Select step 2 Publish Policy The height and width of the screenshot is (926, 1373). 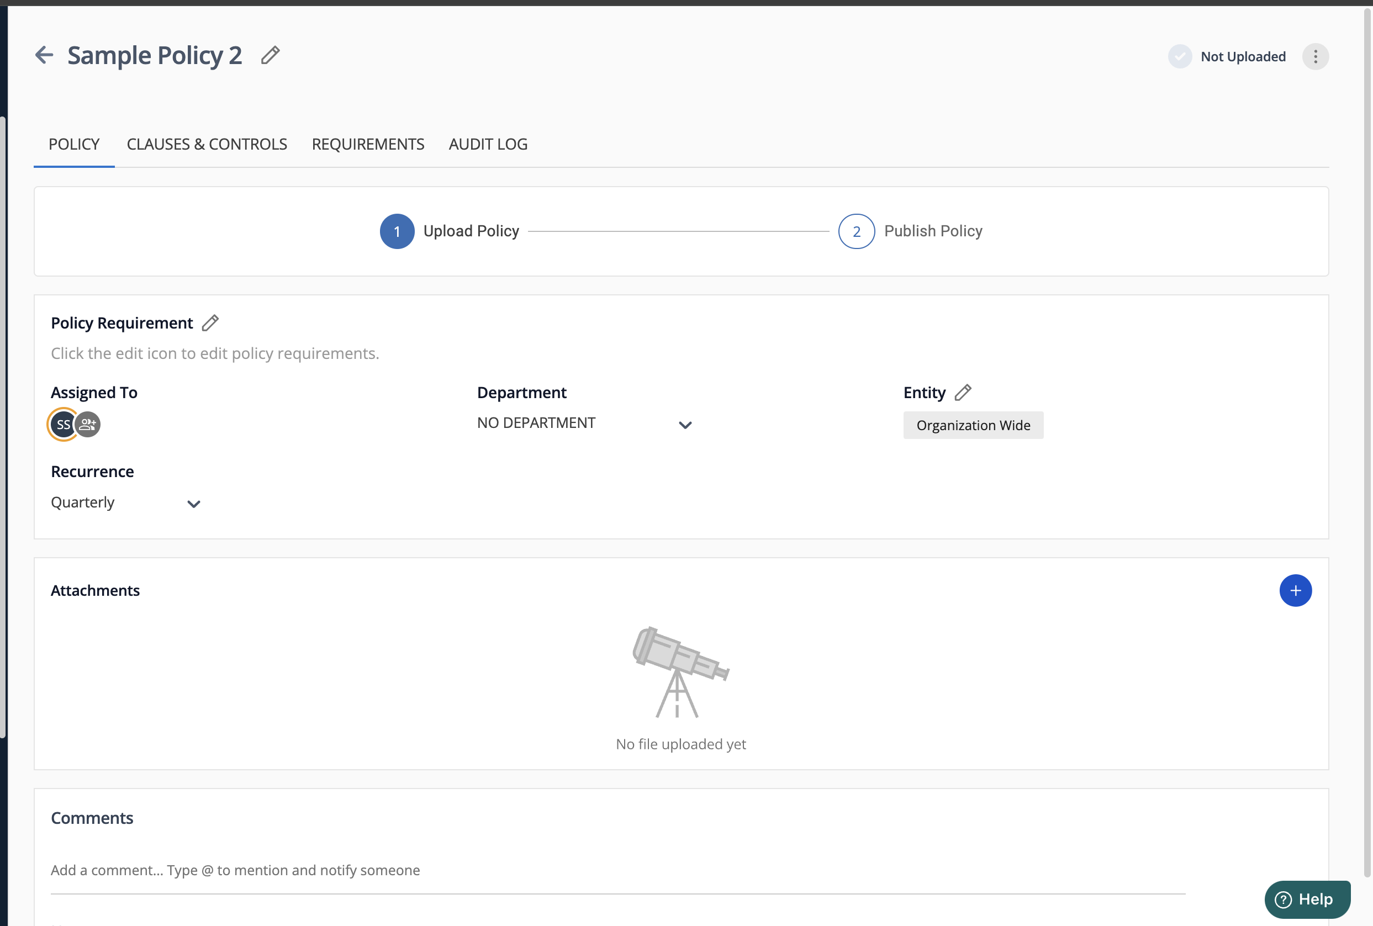tap(910, 231)
